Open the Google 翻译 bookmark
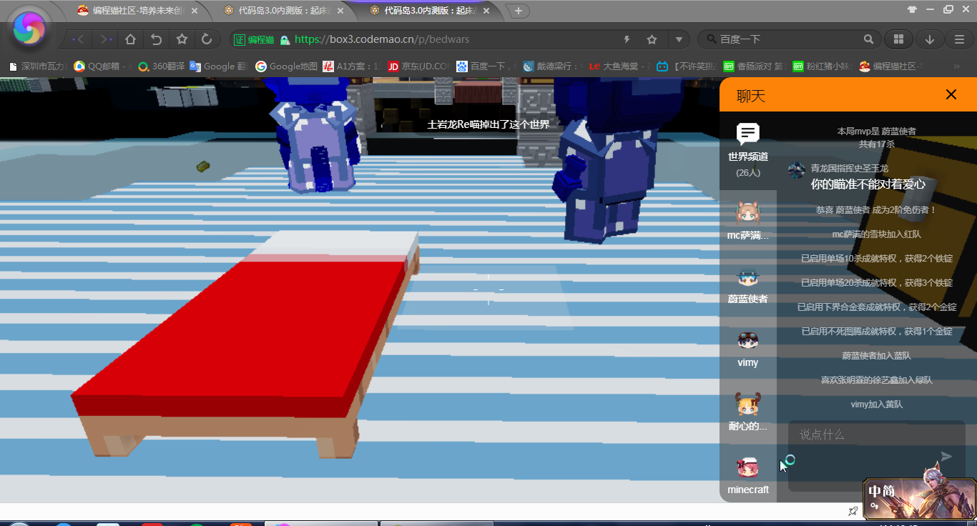Viewport: 977px width, 526px height. click(219, 66)
